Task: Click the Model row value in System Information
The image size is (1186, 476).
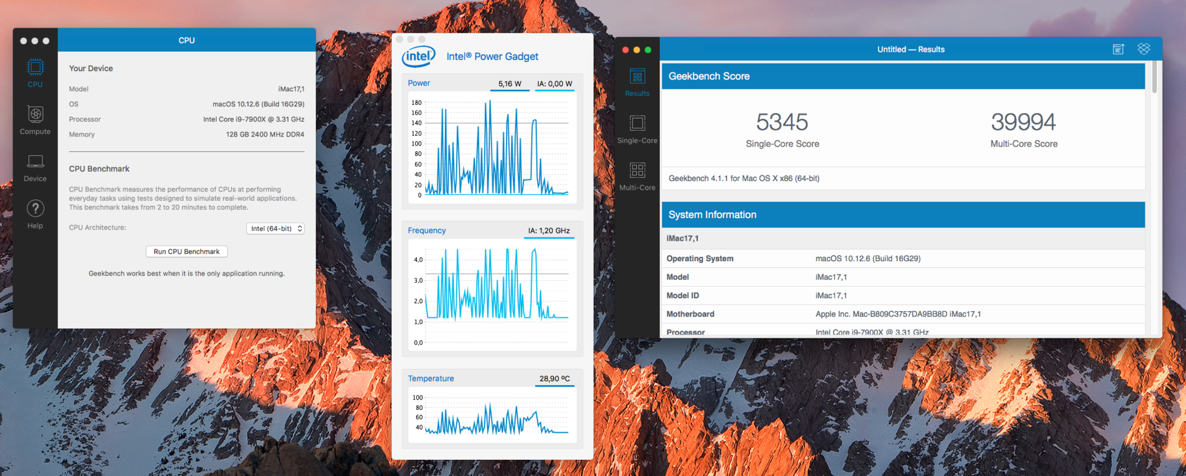Action: click(831, 277)
